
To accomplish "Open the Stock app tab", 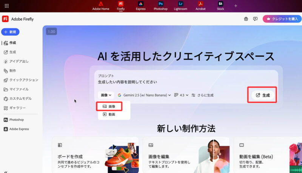I will [220, 6].
